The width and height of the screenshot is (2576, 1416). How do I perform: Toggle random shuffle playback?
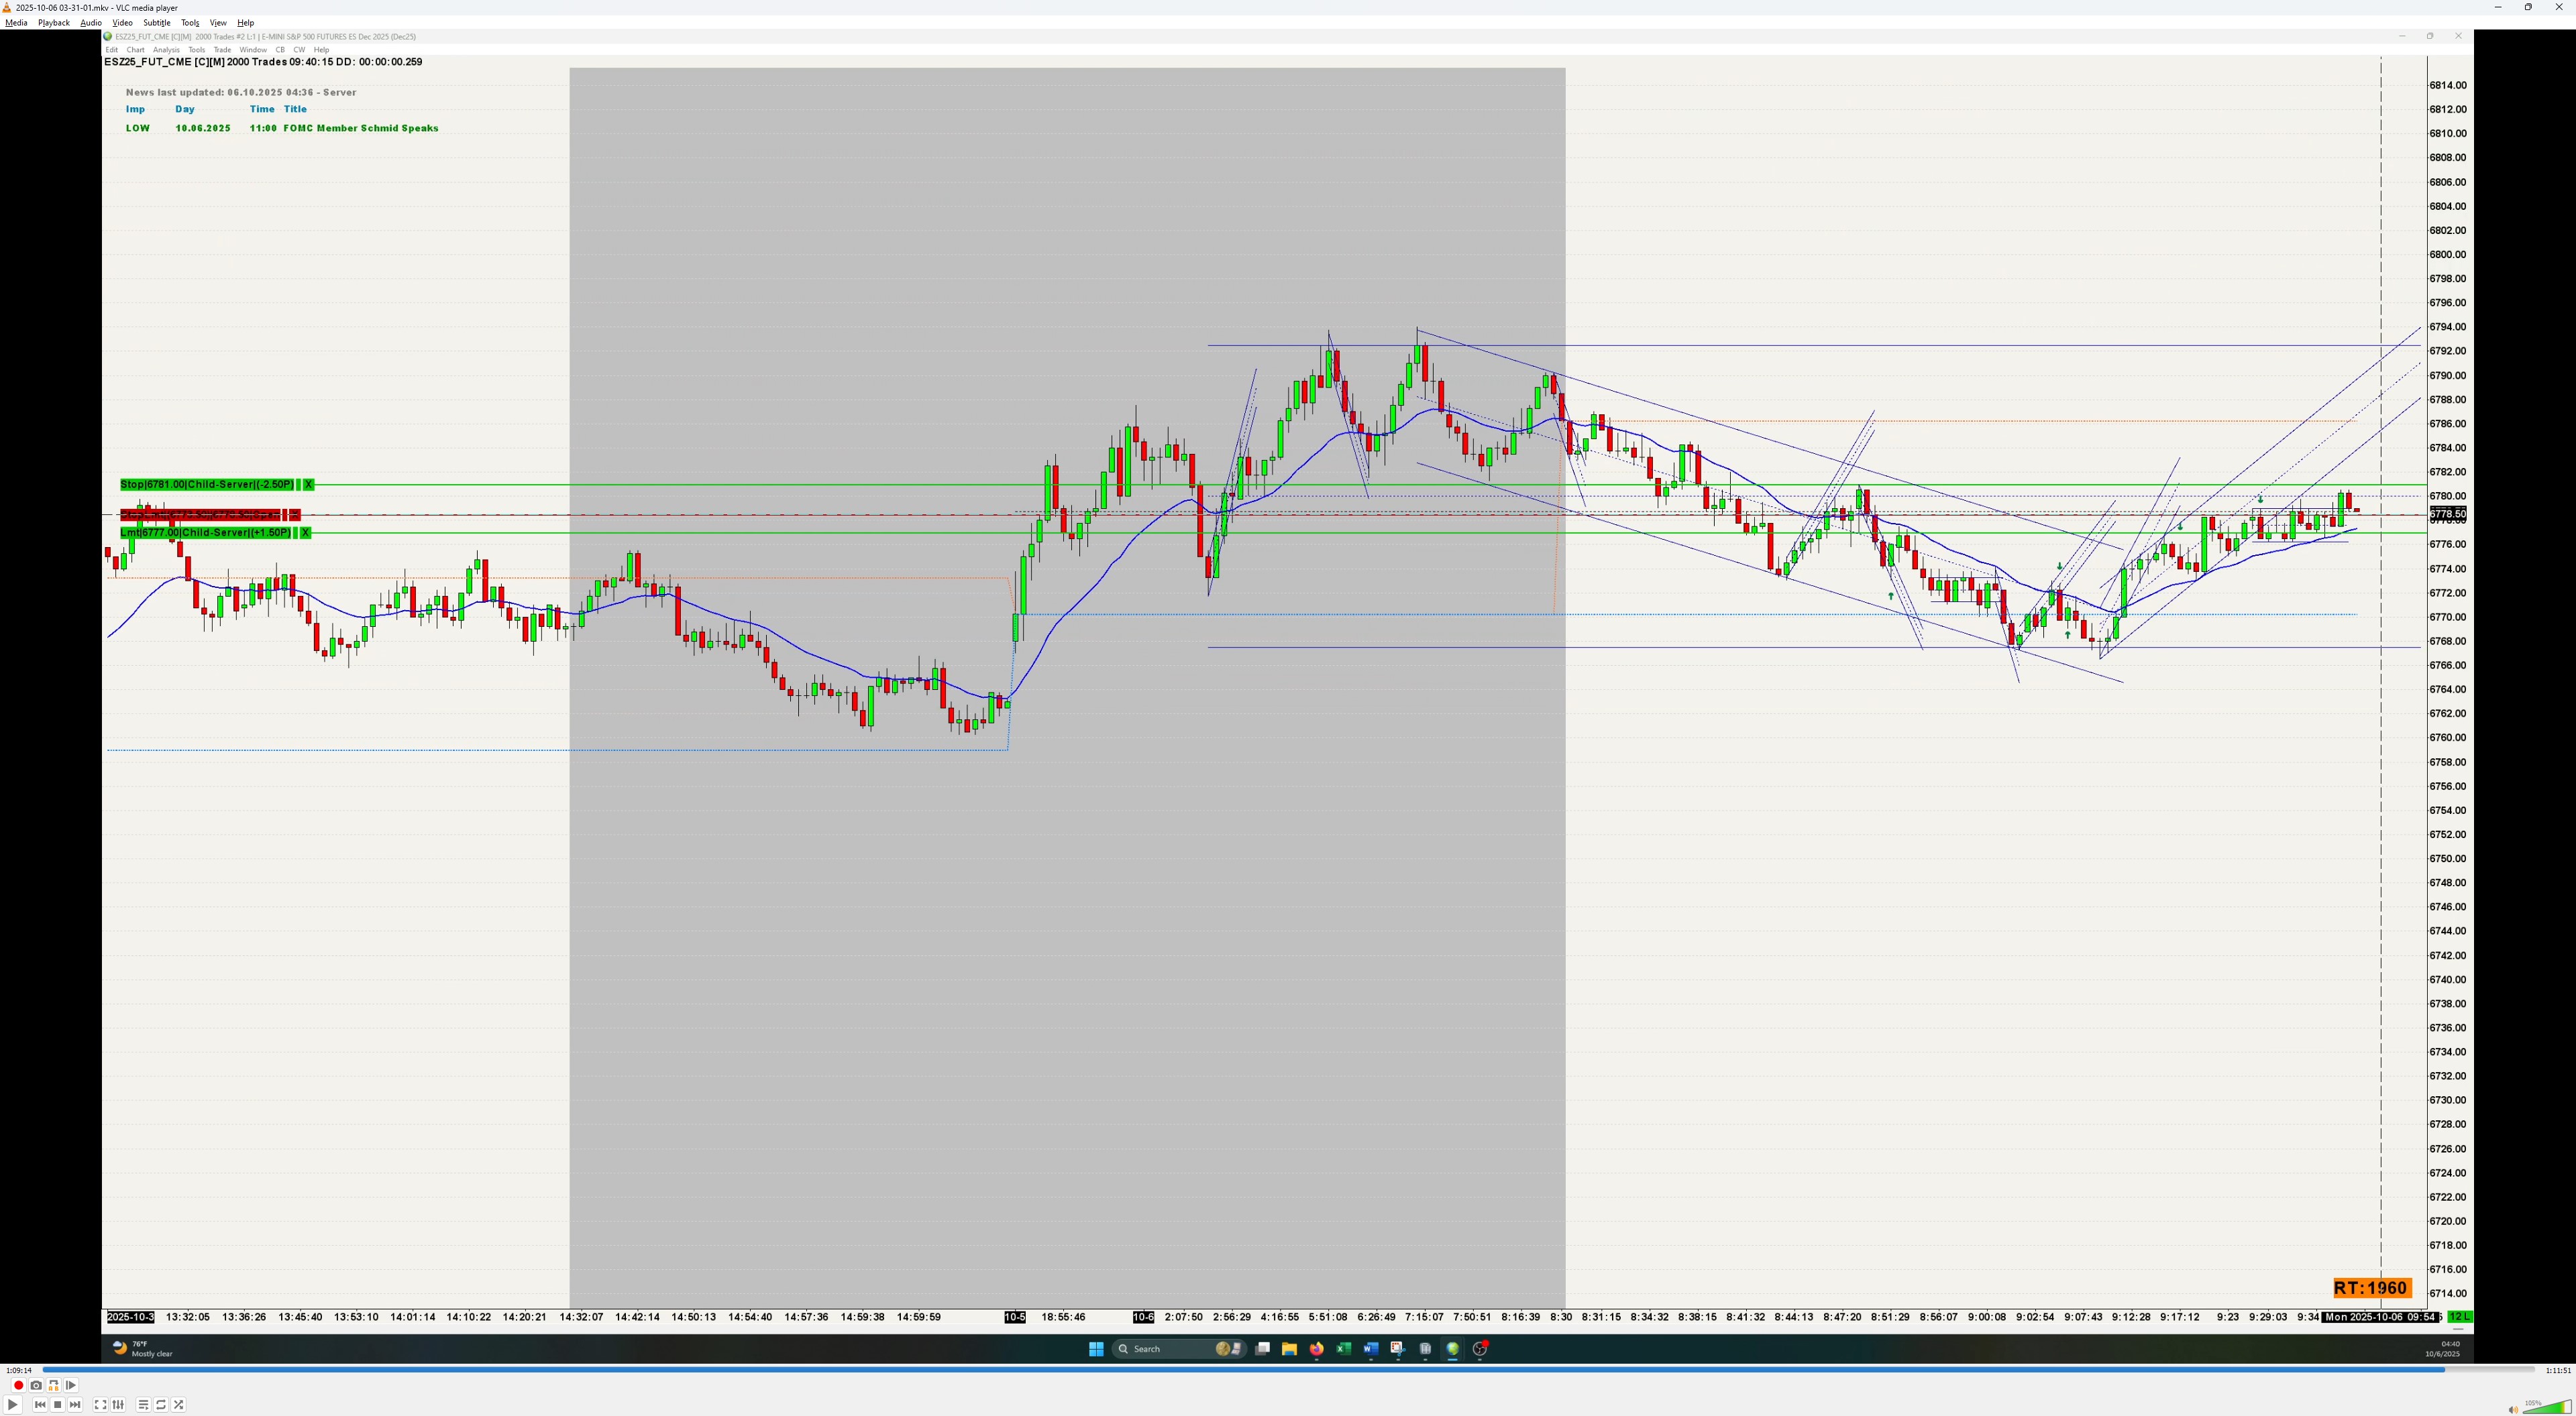[x=179, y=1405]
